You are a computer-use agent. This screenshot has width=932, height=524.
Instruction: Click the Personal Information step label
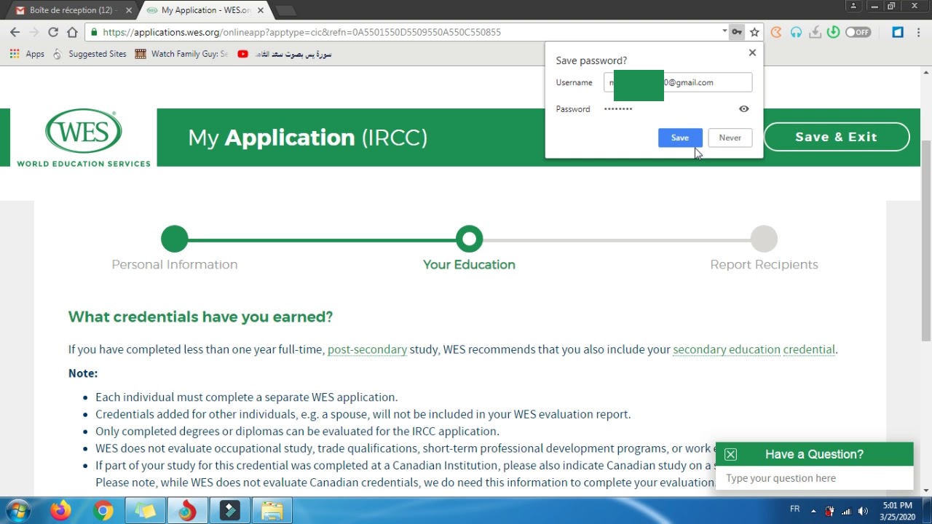175,264
